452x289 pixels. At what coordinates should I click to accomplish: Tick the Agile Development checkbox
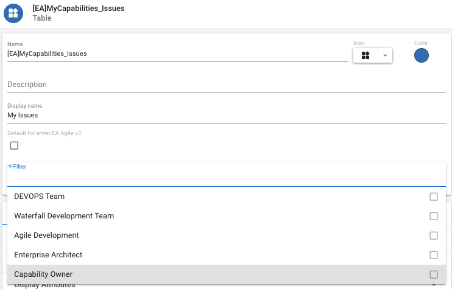click(x=434, y=235)
